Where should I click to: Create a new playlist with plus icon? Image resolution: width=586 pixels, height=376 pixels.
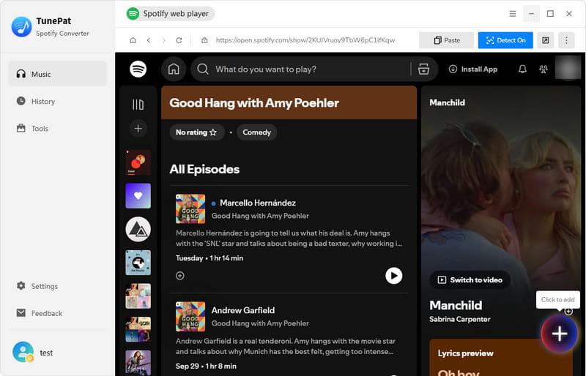(x=138, y=129)
